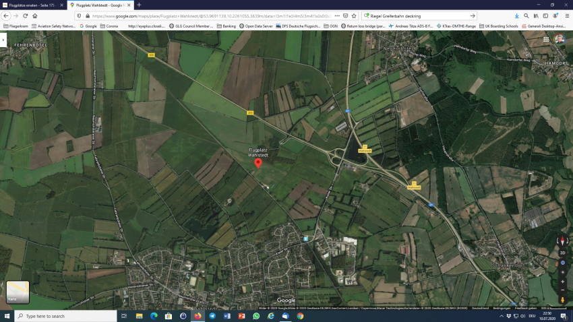The image size is (573, 322).
Task: Open the GLG Council Member bookmark
Action: 191,26
